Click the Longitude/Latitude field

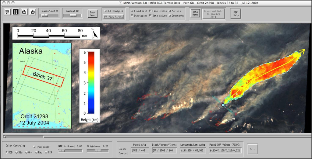click(193, 151)
